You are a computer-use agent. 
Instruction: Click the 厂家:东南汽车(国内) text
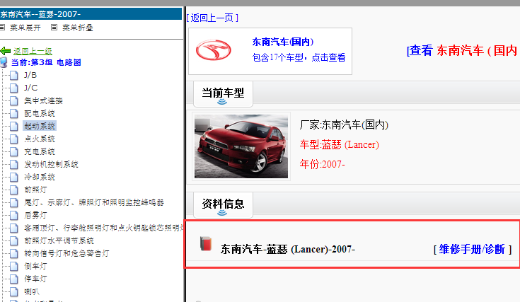344,124
